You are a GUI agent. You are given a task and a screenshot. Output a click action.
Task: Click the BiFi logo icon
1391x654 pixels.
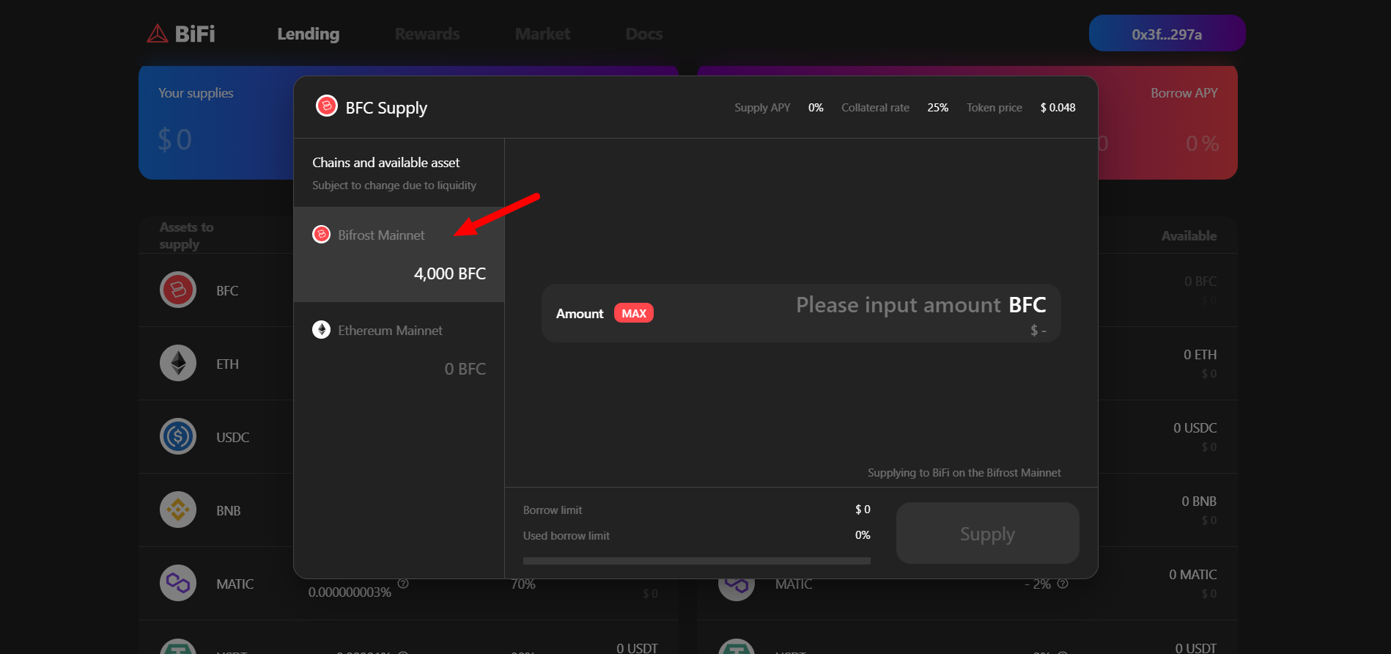(x=158, y=34)
